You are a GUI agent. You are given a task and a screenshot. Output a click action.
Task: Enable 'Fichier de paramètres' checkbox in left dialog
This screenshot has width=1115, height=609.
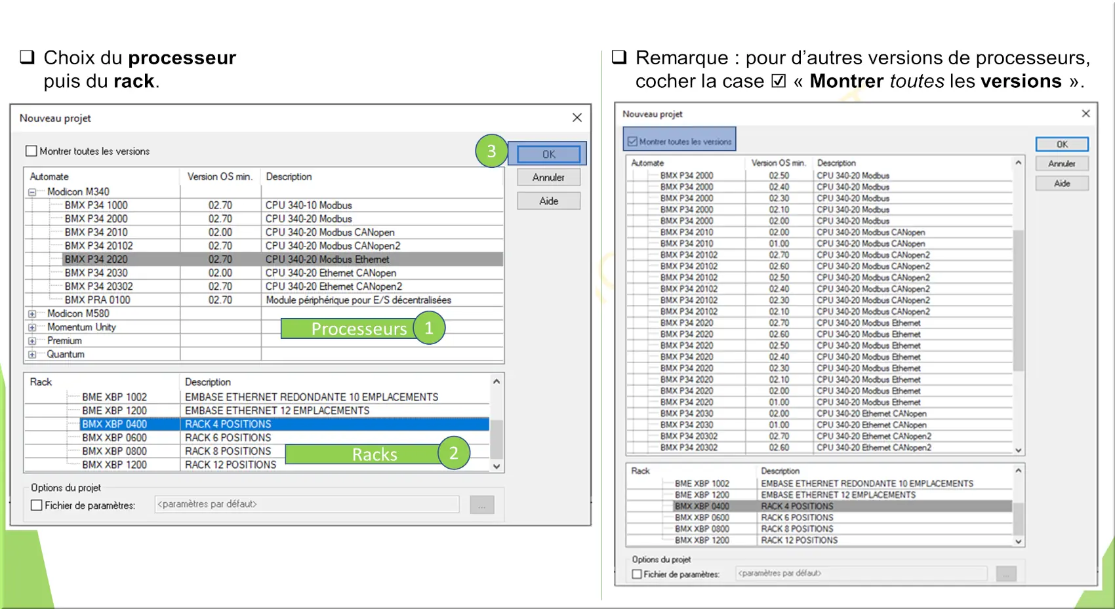37,505
